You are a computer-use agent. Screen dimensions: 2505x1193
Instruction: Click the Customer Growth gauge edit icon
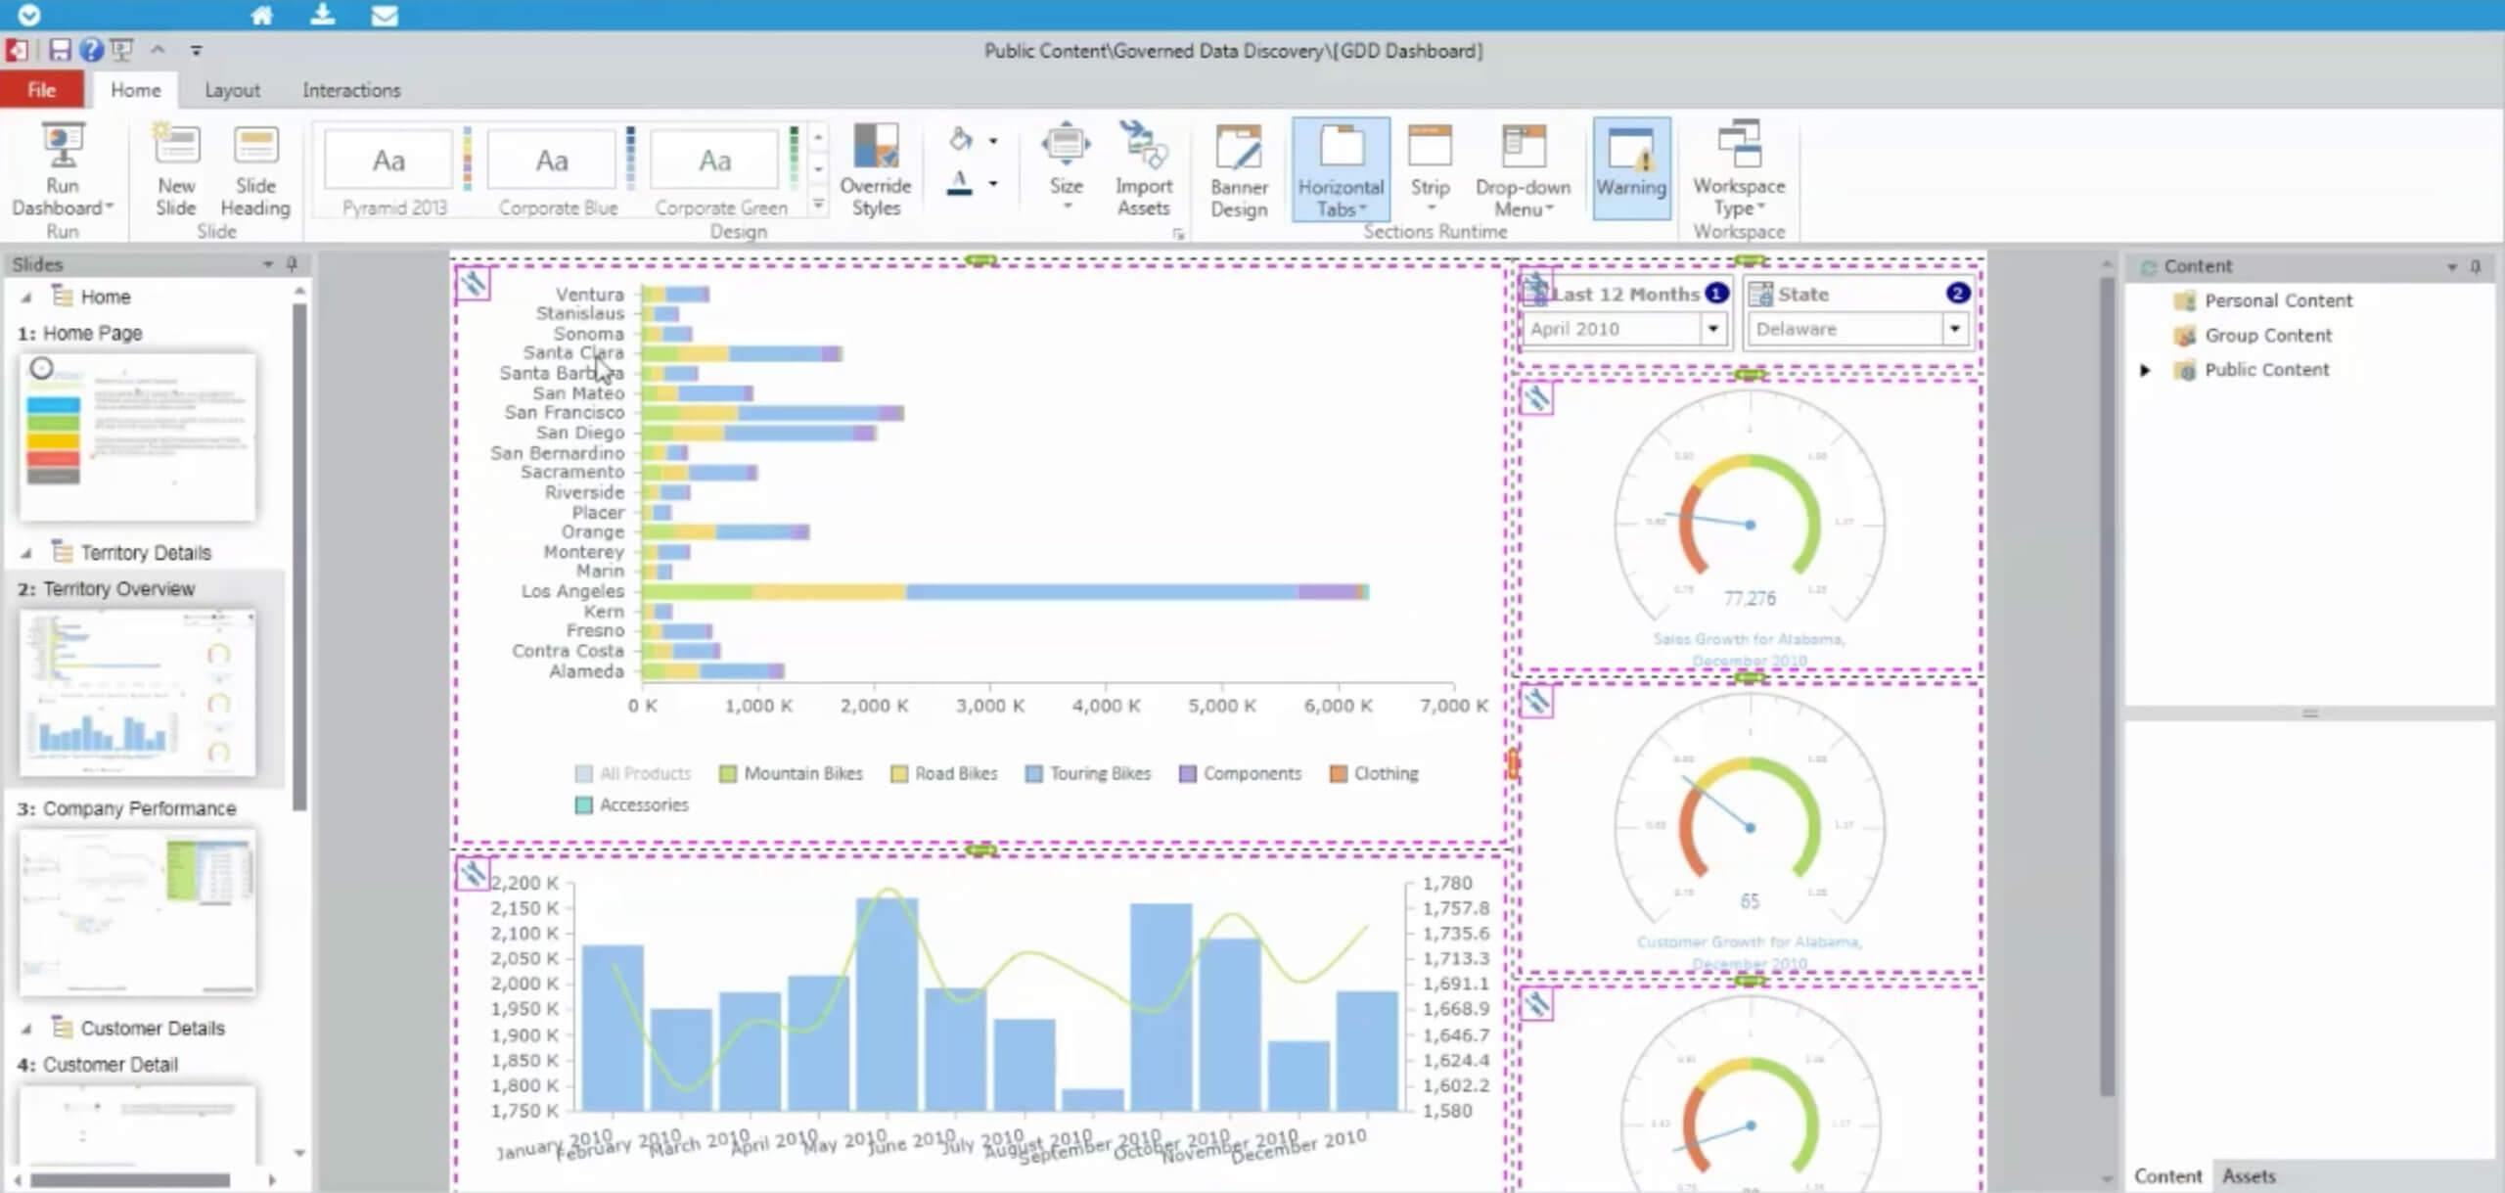click(1537, 701)
